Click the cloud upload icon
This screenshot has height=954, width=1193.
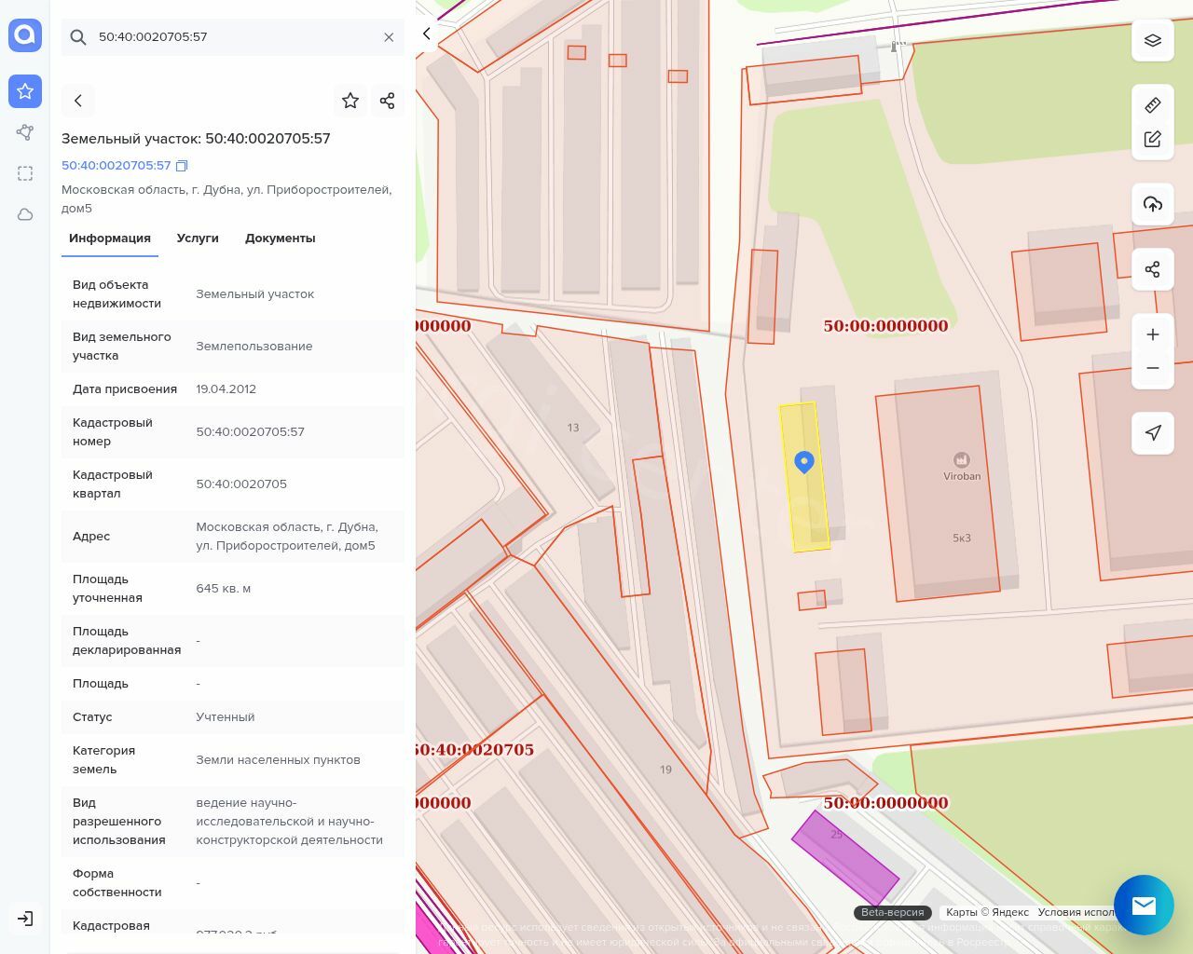click(x=1152, y=204)
